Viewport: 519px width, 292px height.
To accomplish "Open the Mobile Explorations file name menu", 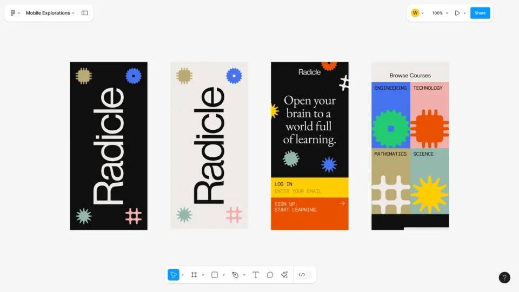I will tap(50, 13).
